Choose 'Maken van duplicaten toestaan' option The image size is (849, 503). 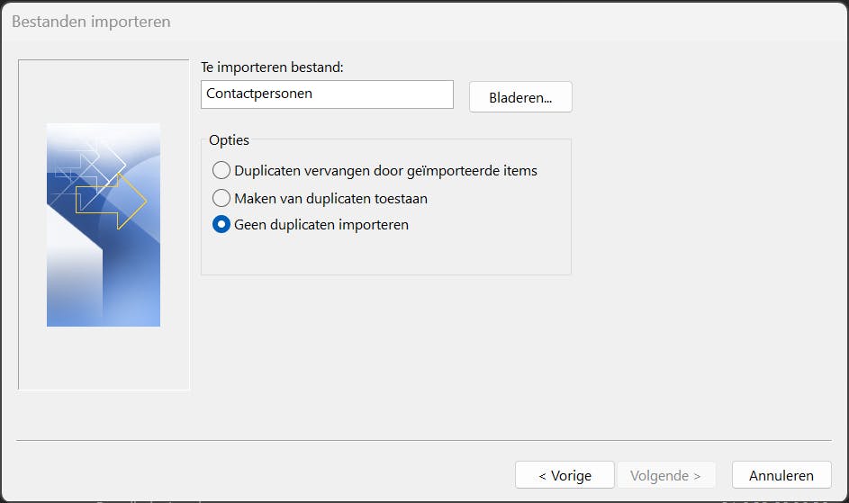(221, 198)
